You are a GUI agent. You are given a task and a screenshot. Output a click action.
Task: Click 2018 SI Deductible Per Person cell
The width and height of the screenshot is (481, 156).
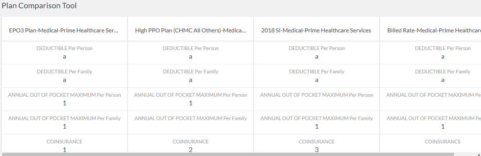[317, 52]
